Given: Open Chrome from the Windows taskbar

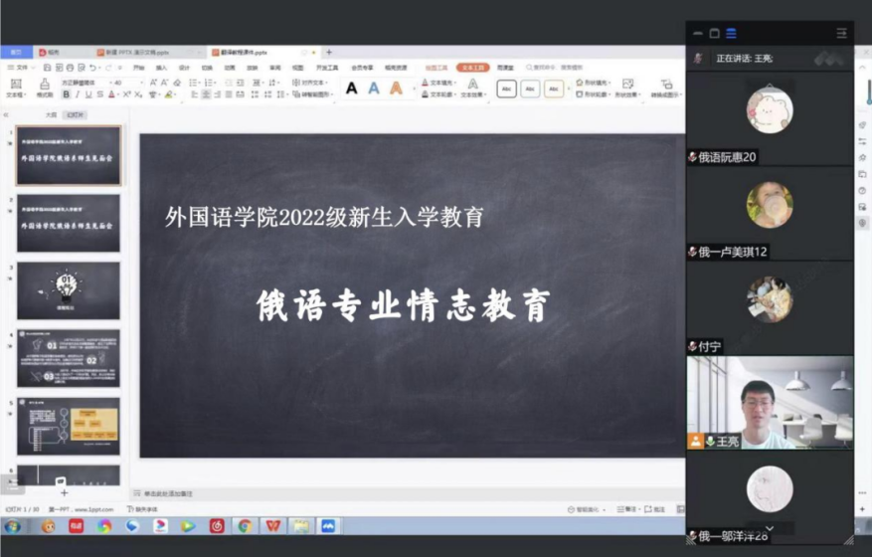Looking at the screenshot, I should pyautogui.click(x=244, y=526).
